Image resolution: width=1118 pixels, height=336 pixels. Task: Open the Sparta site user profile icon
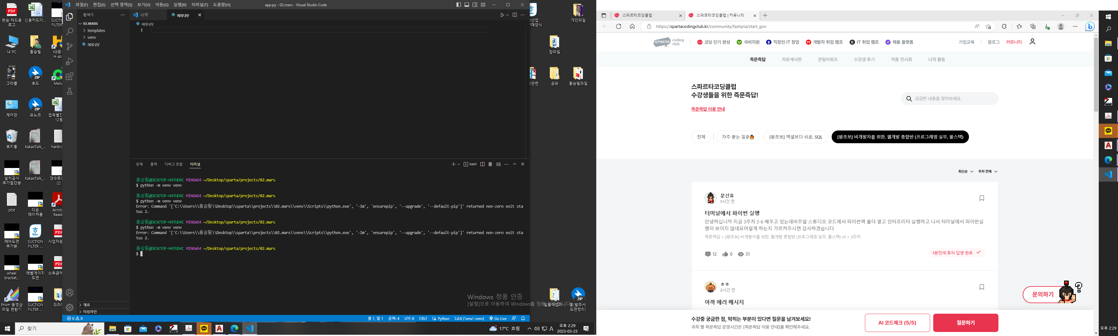tap(1033, 42)
